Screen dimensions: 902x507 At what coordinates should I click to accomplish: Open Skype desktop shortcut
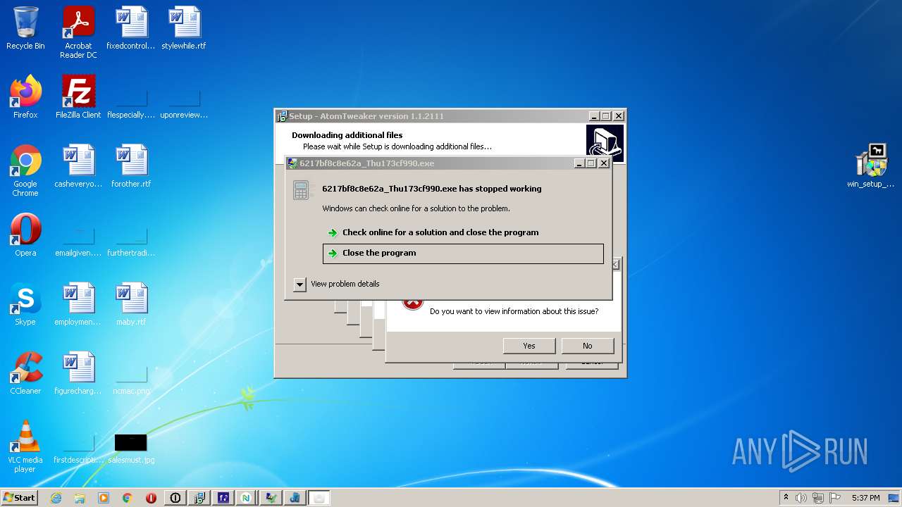coord(25,304)
